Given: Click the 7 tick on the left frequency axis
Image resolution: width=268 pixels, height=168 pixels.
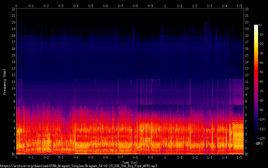Looking at the screenshot, I should [x=14, y=108].
